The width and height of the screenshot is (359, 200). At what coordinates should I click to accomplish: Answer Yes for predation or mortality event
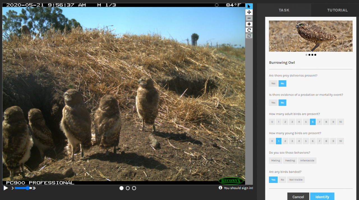pos(273,103)
